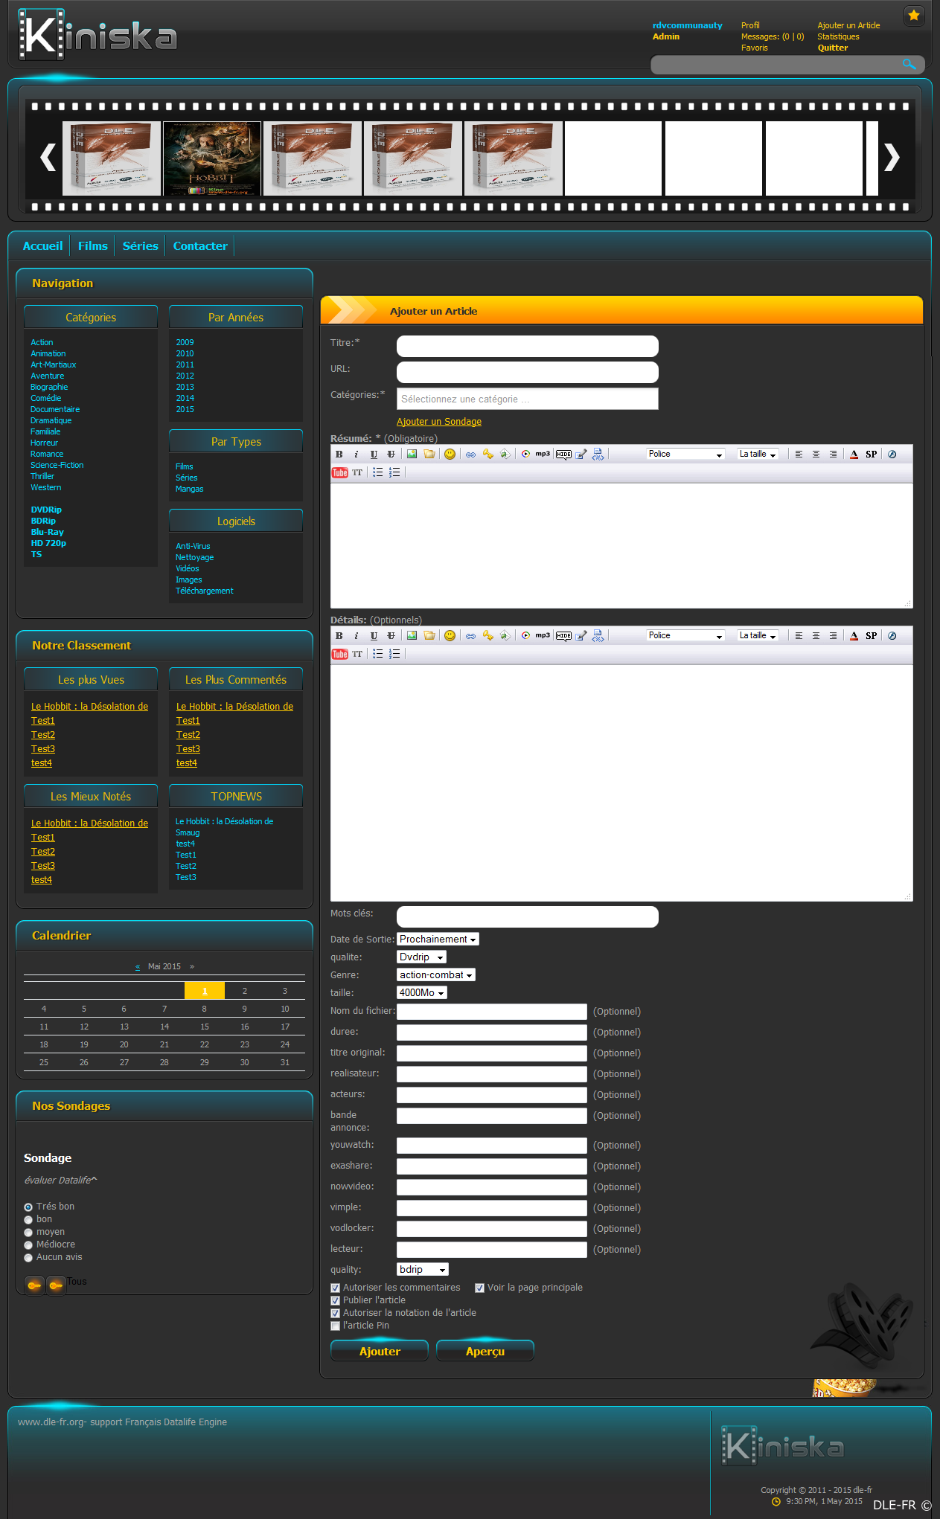The height and width of the screenshot is (1519, 940).
Task: Insert a YouTube video in the Résumé editor
Action: pyautogui.click(x=340, y=472)
